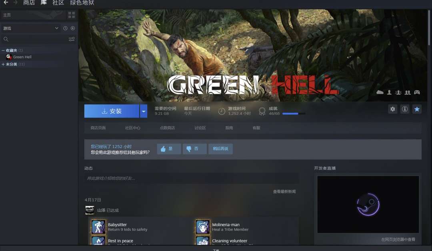The image size is (432, 251).
Task: Toggle sort by recent activity clock
Action: [66, 28]
